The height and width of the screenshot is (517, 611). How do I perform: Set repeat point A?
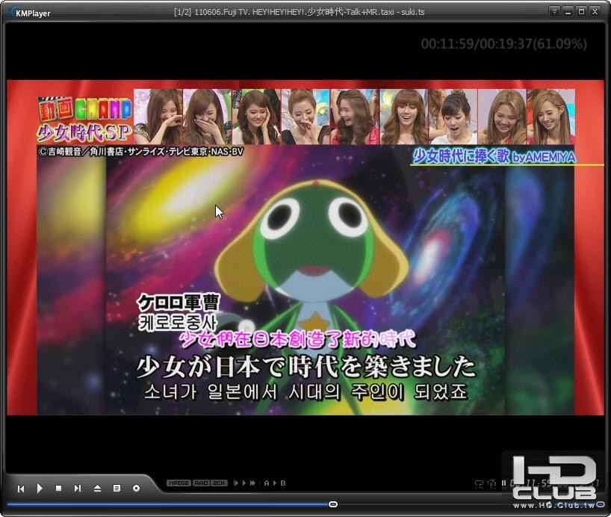tap(267, 483)
